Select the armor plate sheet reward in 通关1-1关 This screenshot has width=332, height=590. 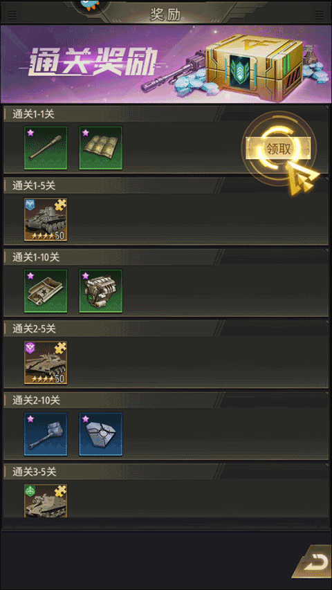click(100, 148)
